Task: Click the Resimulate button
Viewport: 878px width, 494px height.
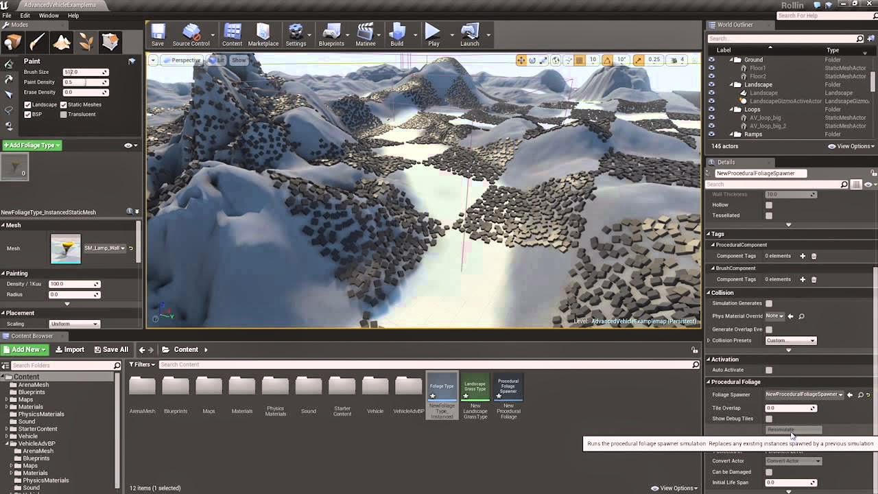Action: (x=793, y=430)
